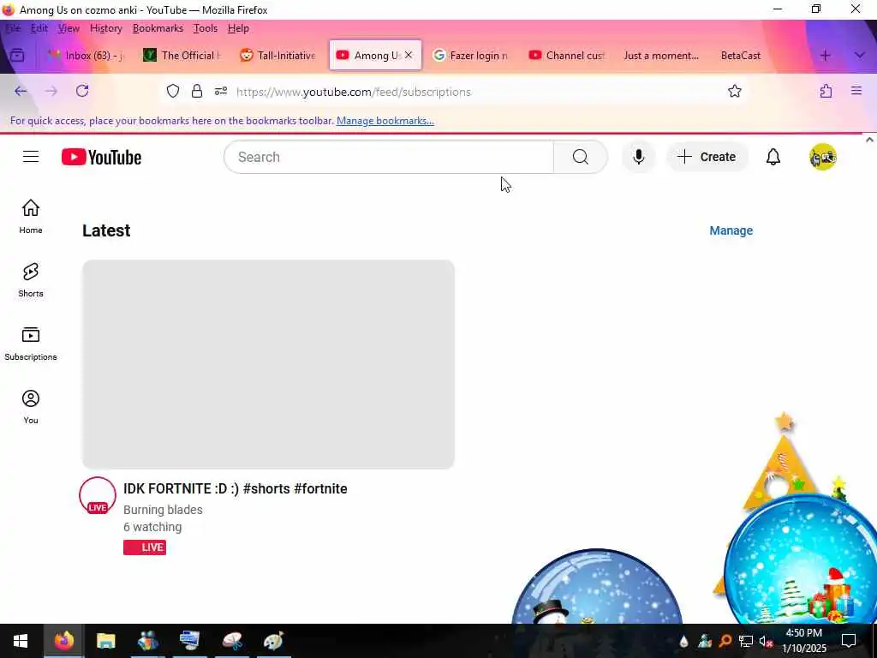The height and width of the screenshot is (658, 877).
Task: Switch to the BetaCast tab
Action: click(x=741, y=56)
